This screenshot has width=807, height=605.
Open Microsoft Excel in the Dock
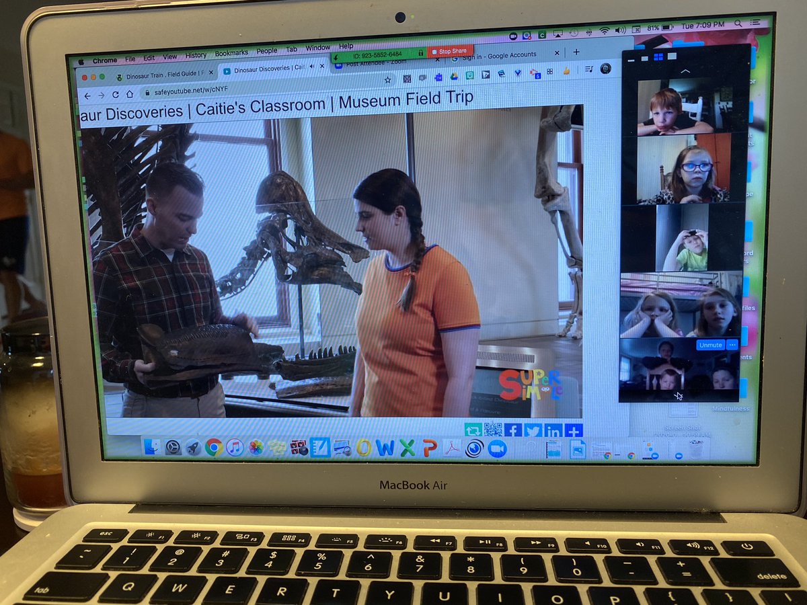coord(408,448)
